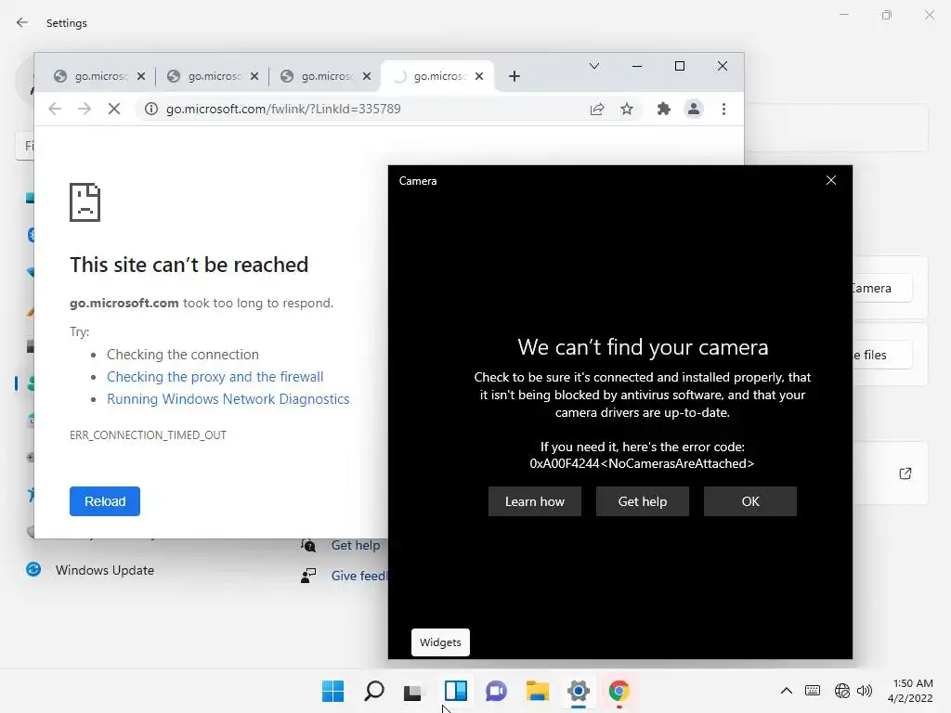Open Checking the proxy and the firewall link

[215, 377]
